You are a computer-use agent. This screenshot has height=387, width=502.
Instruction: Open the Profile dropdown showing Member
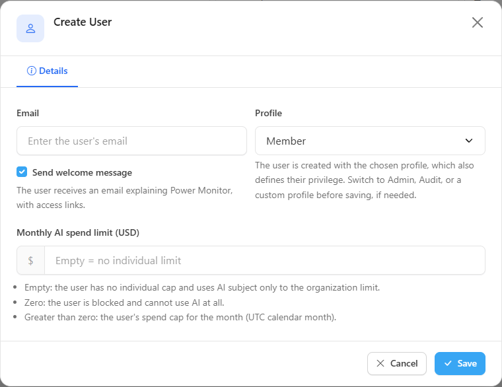point(370,141)
